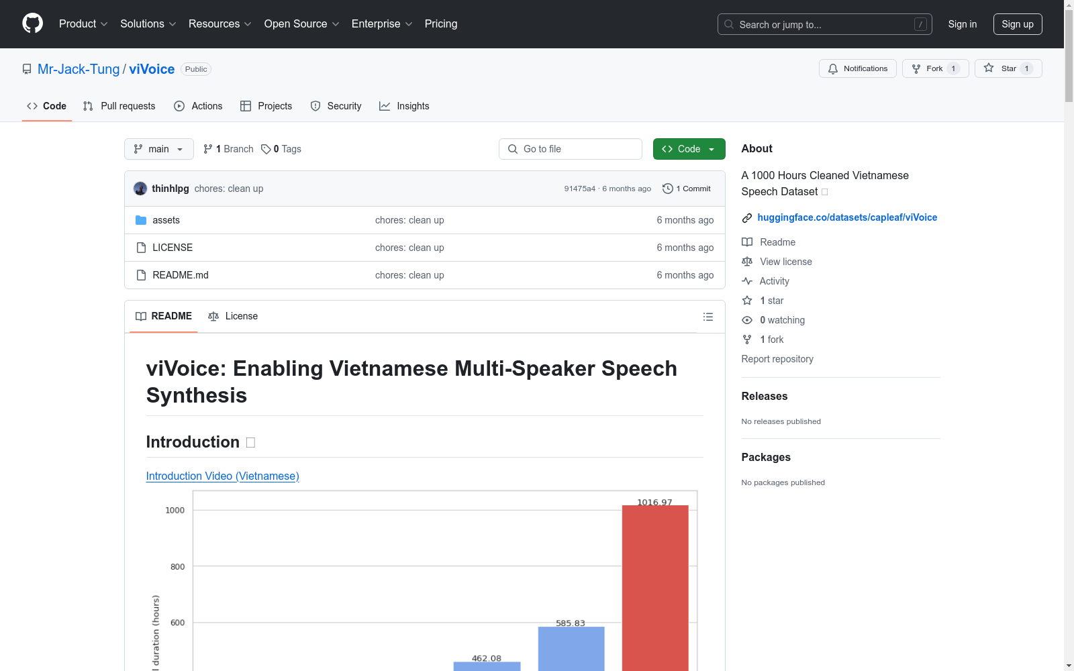1074x671 pixels.
Task: Click the Releases heading
Action: pyautogui.click(x=765, y=397)
